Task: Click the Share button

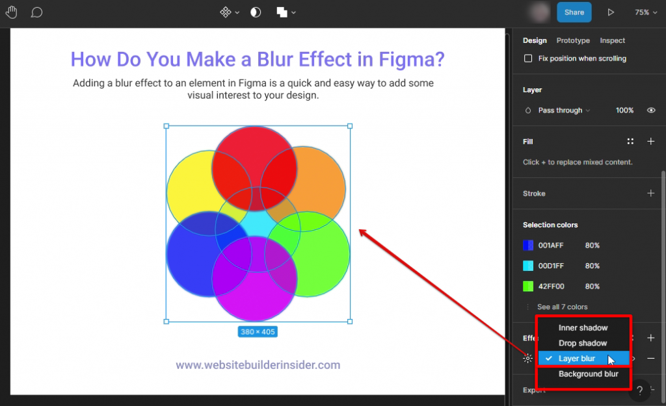Action: pyautogui.click(x=574, y=12)
